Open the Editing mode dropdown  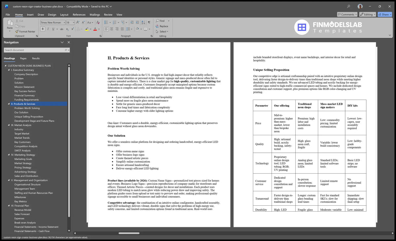click(x=368, y=15)
